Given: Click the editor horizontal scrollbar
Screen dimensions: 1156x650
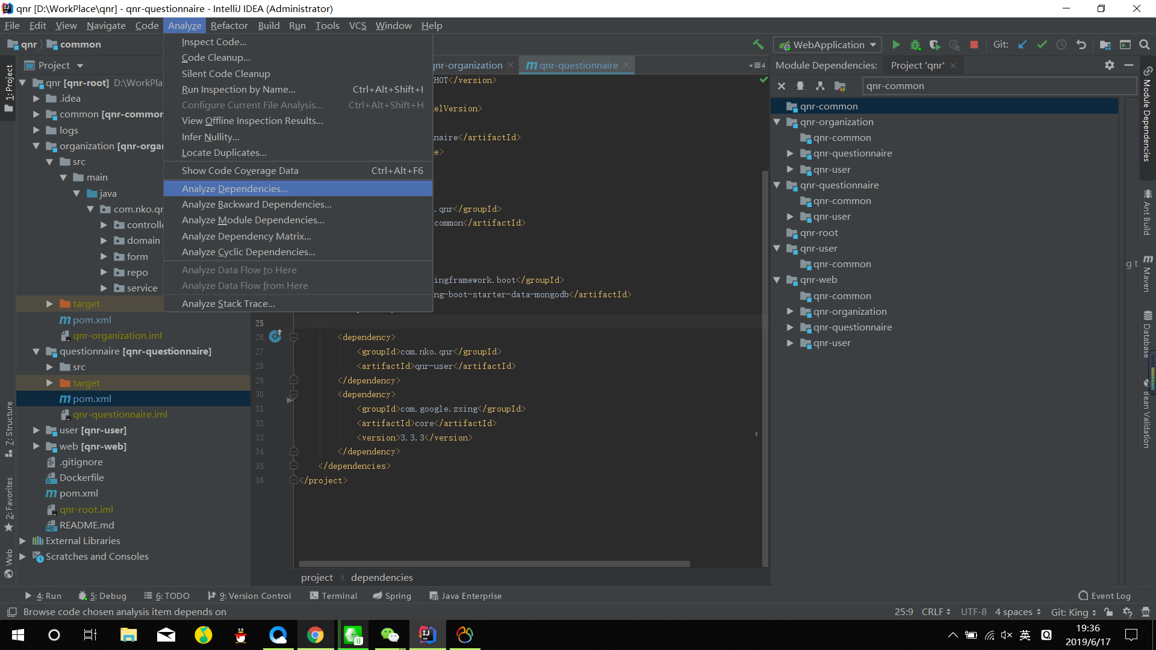Looking at the screenshot, I should pyautogui.click(x=494, y=564).
